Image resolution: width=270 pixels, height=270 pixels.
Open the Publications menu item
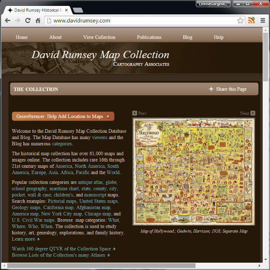click(149, 37)
